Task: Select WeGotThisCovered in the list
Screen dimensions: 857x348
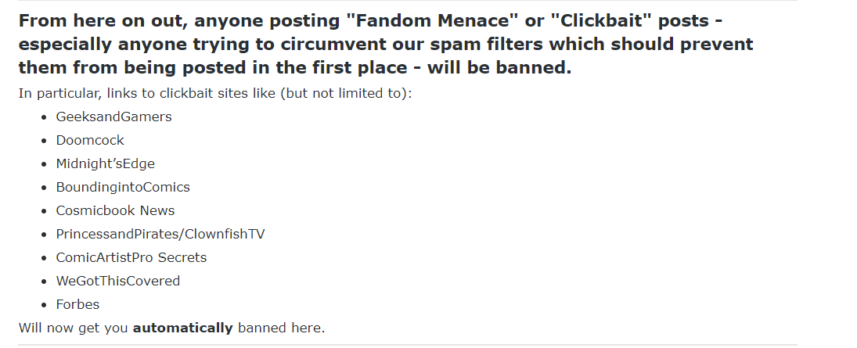Action: (x=117, y=282)
